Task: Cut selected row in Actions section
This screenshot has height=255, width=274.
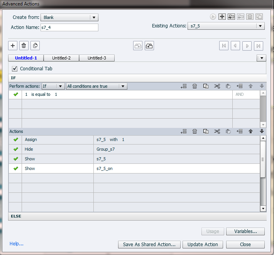Action: coord(217,131)
